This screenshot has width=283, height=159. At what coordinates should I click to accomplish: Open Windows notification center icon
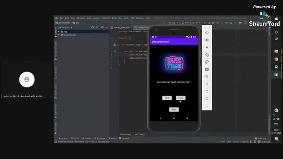(276, 139)
